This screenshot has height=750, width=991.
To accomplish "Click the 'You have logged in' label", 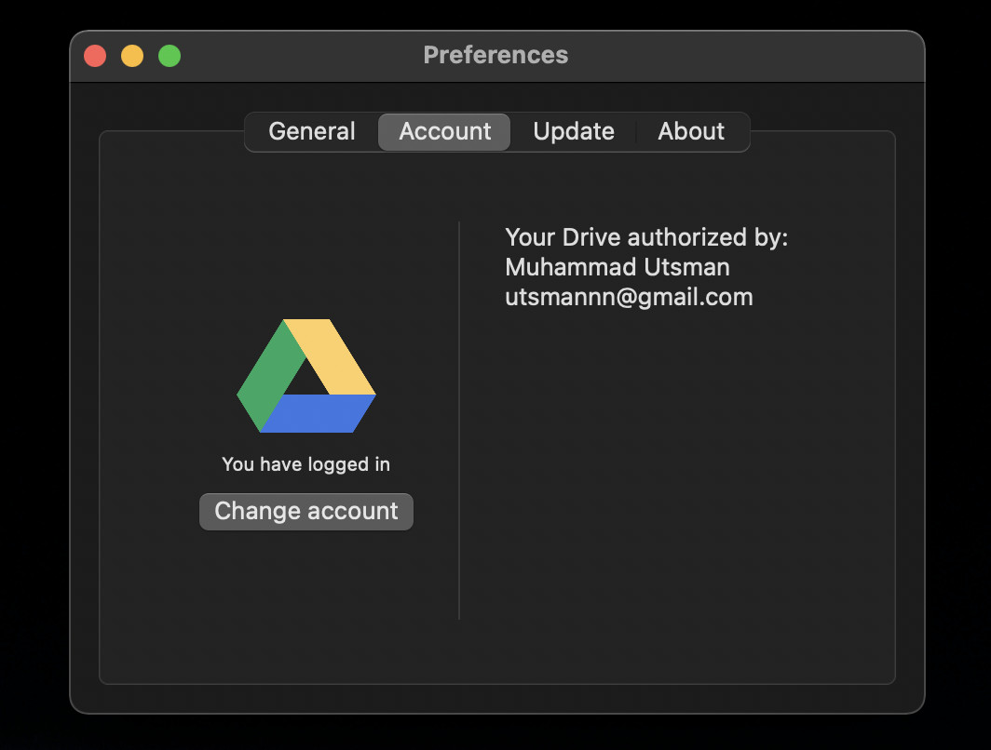I will (x=305, y=464).
